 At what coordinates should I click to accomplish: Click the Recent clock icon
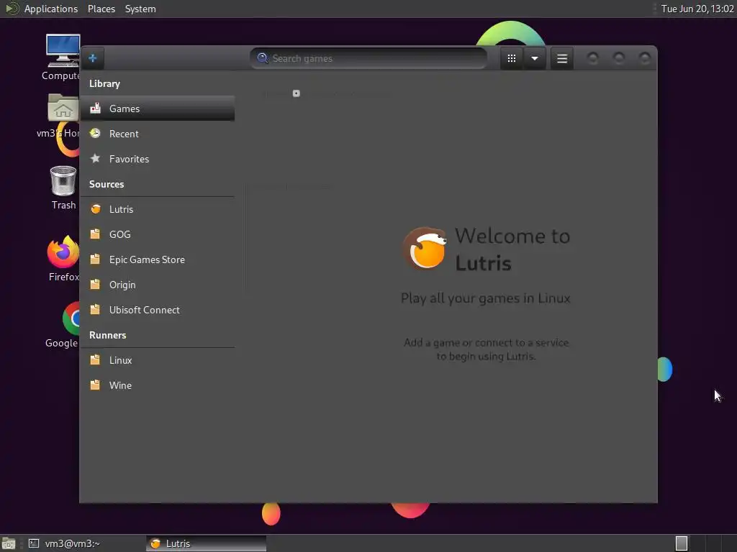pos(96,133)
